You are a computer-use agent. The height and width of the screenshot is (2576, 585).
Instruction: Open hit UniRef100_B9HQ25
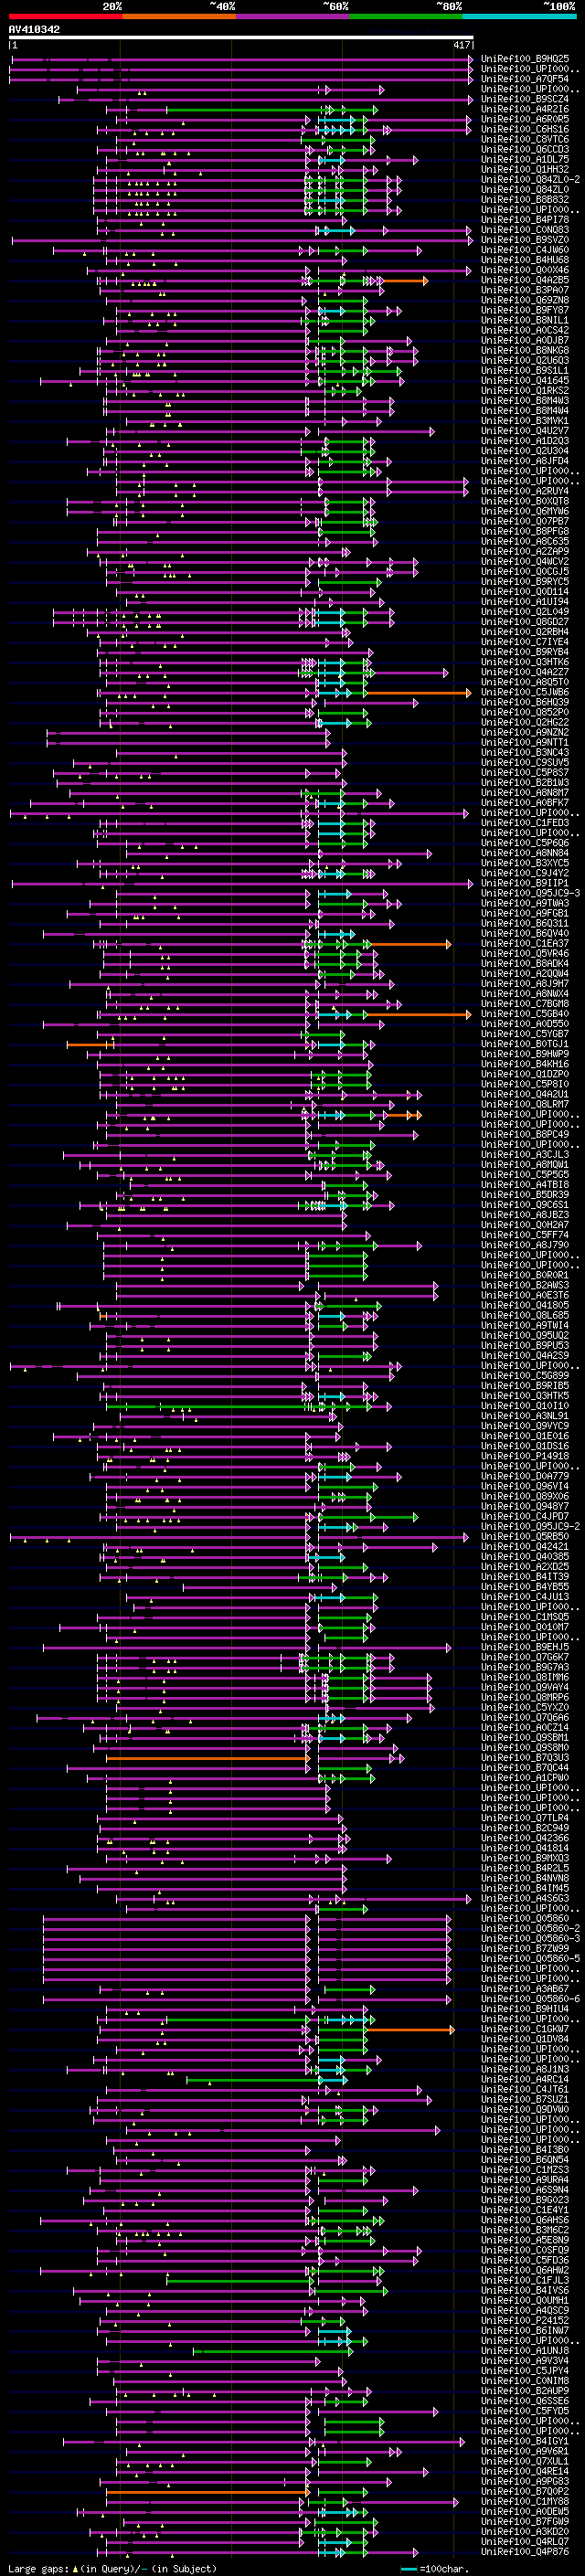[x=525, y=59]
